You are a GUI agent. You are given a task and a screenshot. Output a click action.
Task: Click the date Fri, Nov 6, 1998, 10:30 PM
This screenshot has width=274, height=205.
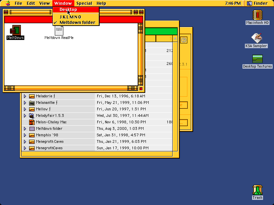click(121, 122)
